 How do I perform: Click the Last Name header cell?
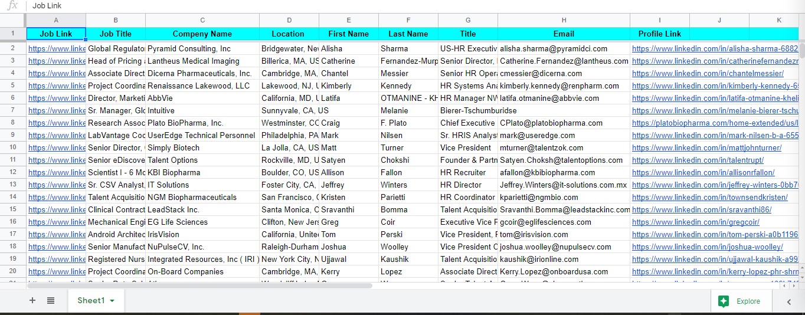[408, 34]
